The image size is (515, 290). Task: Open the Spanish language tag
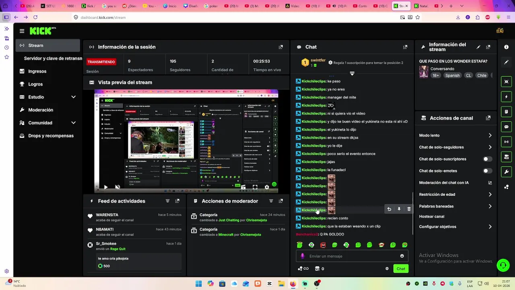pos(452,75)
